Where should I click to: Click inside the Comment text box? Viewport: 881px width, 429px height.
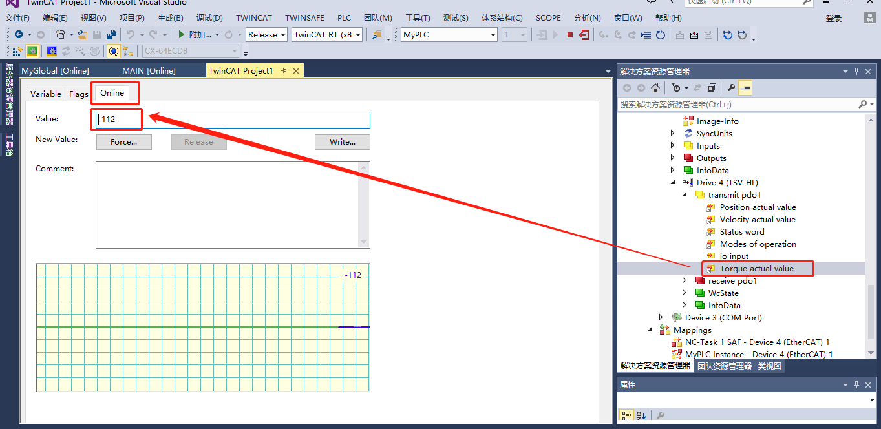233,205
